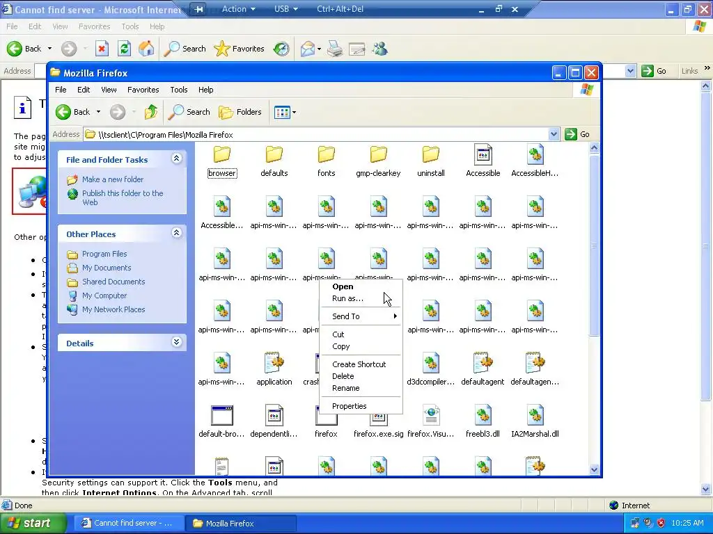Screen dimensions: 713x534
Task: Go to My Documents link
Action: click(107, 268)
